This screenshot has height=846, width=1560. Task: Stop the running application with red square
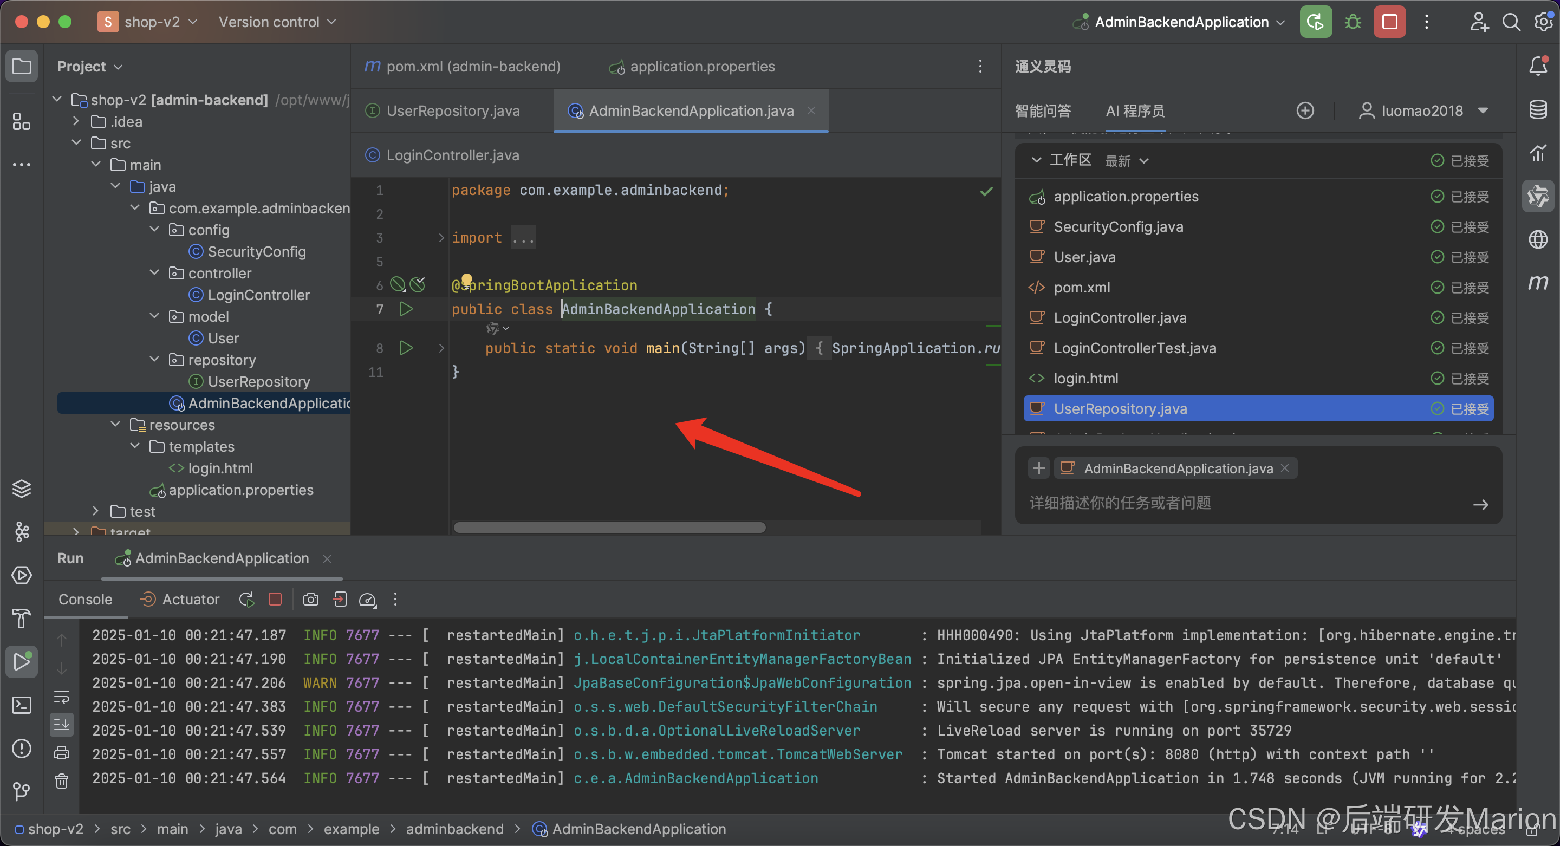click(1389, 22)
